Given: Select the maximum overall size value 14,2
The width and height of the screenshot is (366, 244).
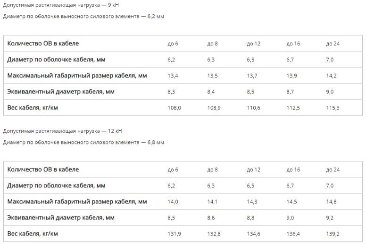Looking at the screenshot, I should [331, 76].
